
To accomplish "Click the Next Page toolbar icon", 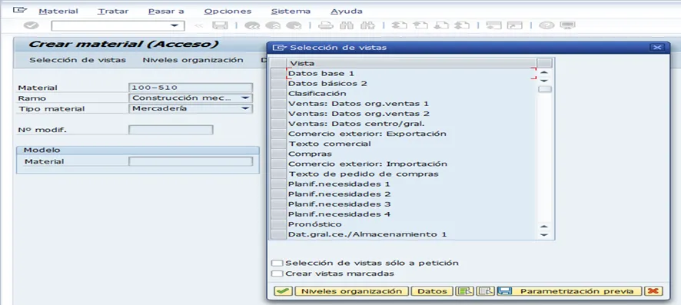I will 441,25.
